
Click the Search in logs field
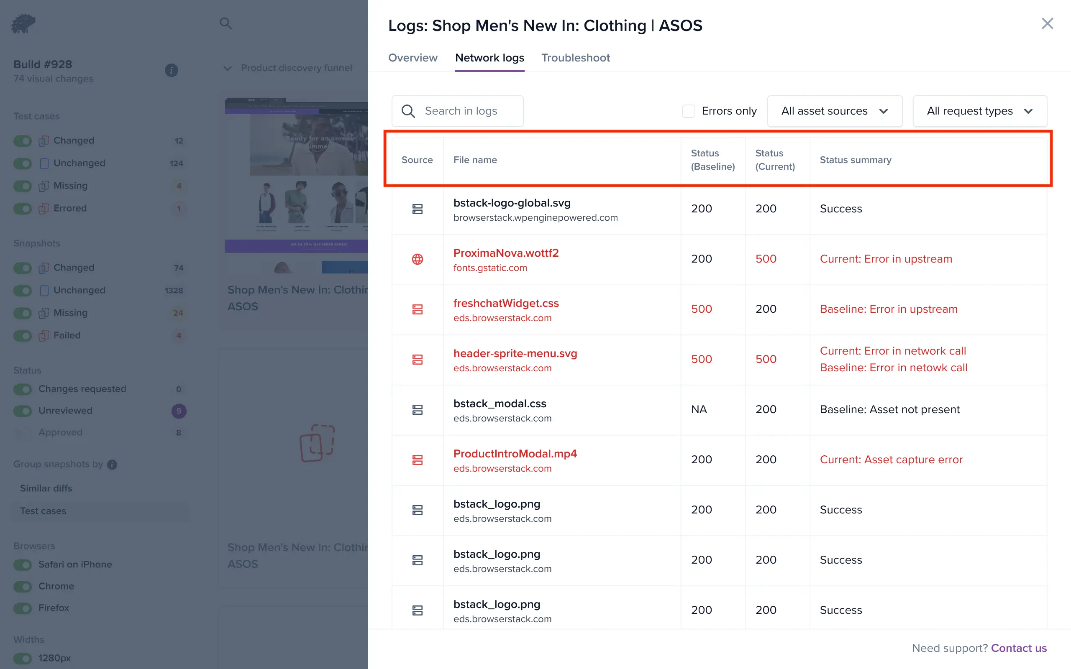pos(460,111)
